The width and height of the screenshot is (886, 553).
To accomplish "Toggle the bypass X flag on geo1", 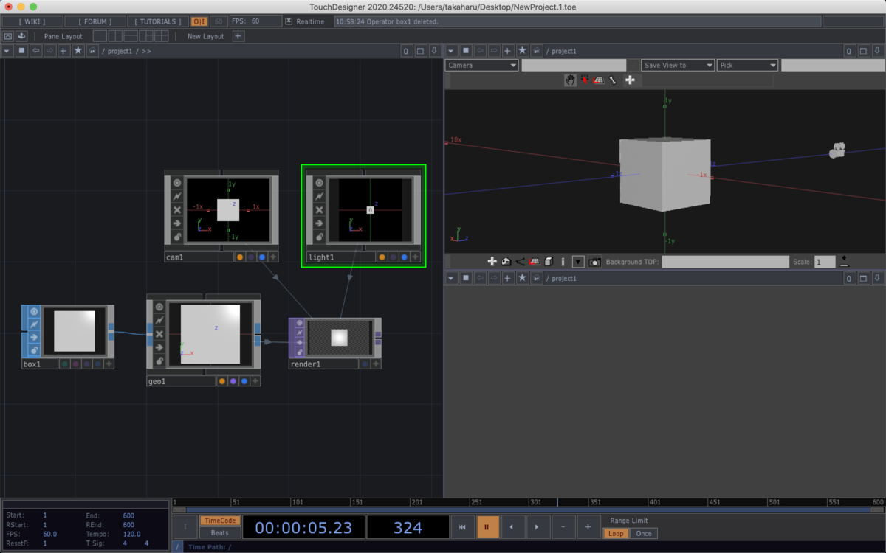I will coord(159,334).
